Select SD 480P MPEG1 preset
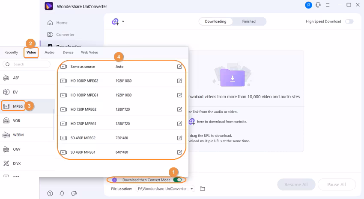The image size is (364, 199). tap(122, 152)
